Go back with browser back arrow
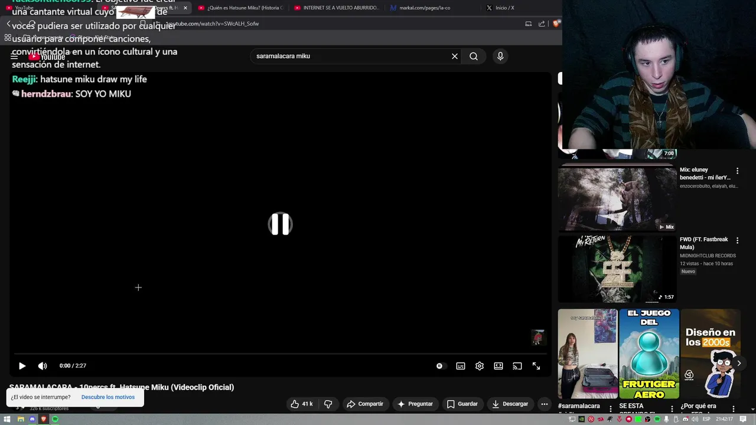The image size is (756, 425). point(8,24)
